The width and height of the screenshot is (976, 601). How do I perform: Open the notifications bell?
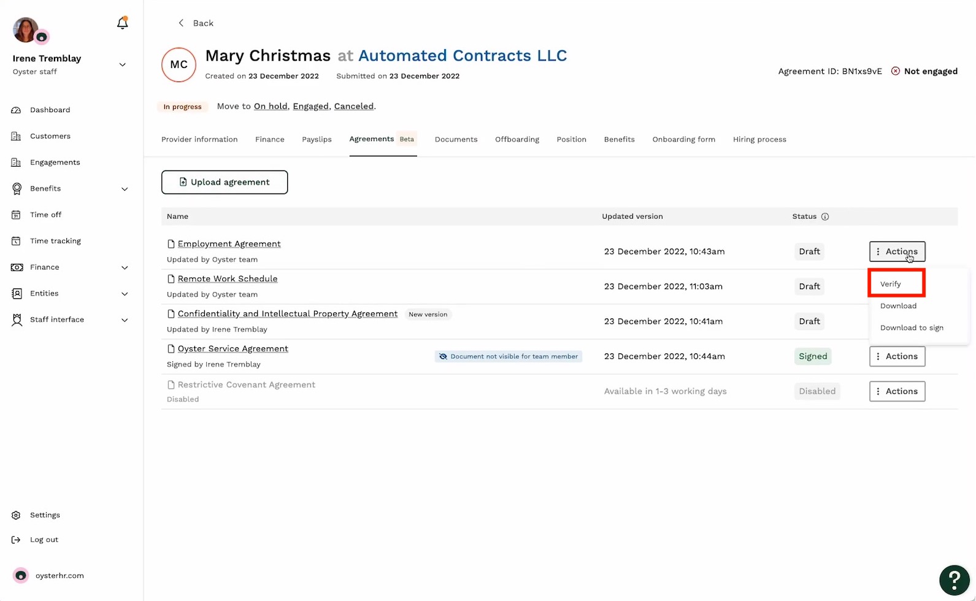click(x=123, y=23)
